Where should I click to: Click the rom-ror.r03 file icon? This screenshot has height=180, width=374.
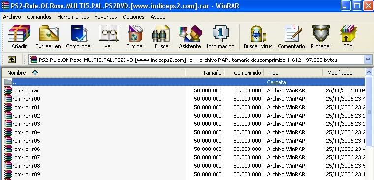pos(8,124)
